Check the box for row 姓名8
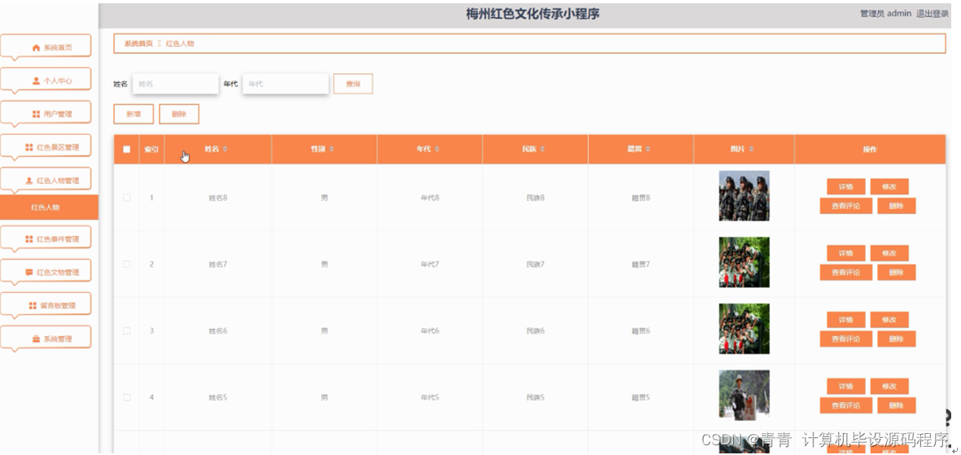Screen dimensions: 961x455 tap(127, 198)
